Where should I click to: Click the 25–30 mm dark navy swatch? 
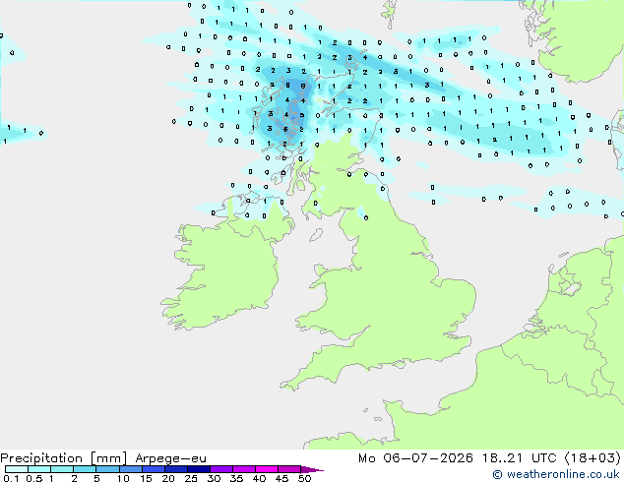199,469
